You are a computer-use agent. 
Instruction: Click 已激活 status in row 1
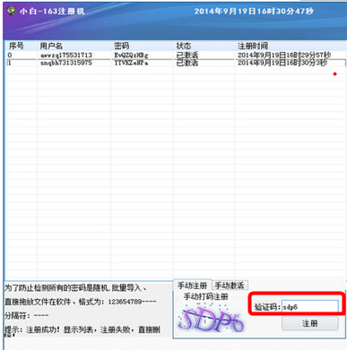(x=187, y=63)
